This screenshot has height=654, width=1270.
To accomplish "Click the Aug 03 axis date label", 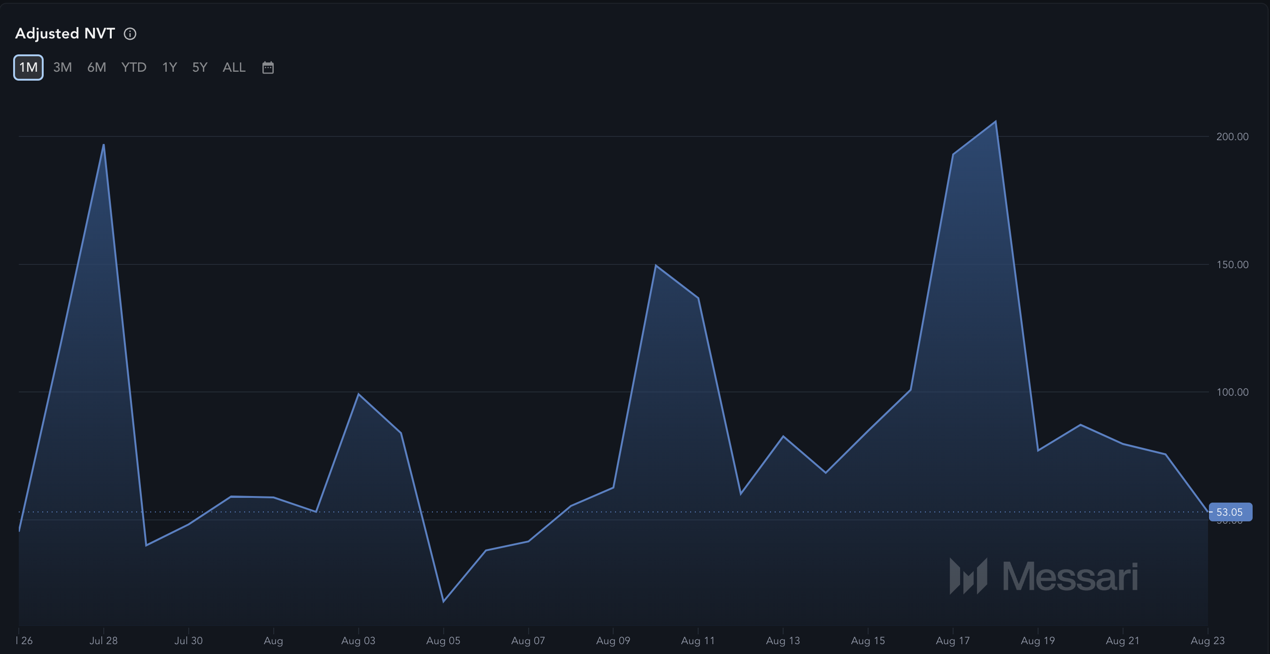I will coord(358,640).
